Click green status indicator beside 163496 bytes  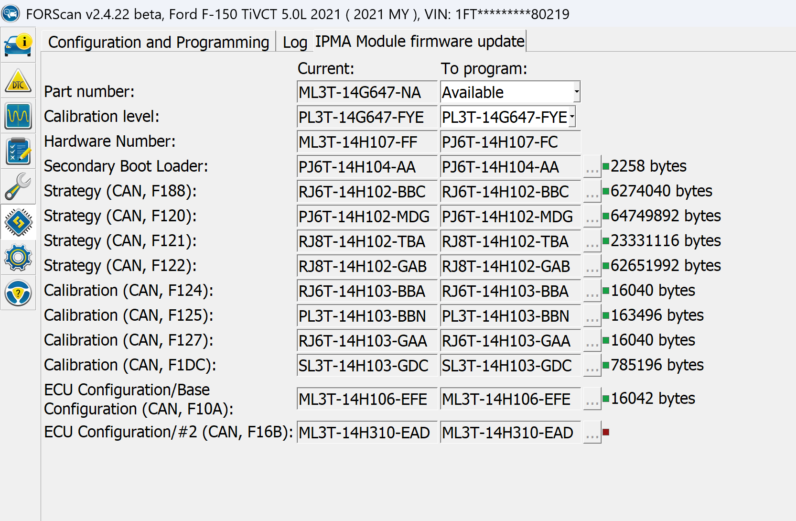pos(606,315)
